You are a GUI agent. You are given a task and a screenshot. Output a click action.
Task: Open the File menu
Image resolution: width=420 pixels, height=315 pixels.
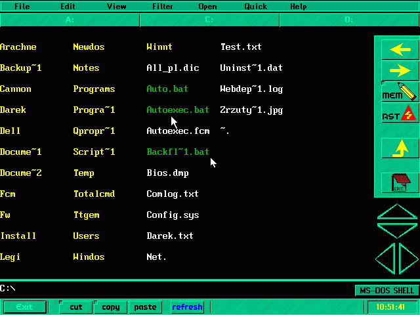click(22, 6)
